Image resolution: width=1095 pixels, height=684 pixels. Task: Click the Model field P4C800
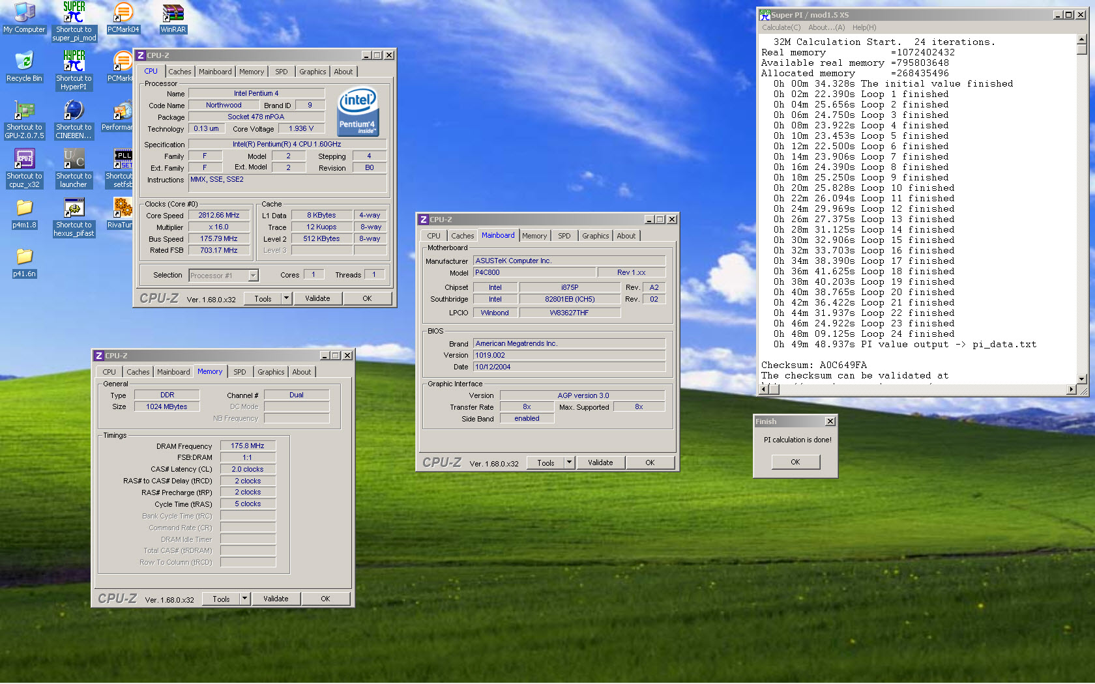tap(534, 272)
